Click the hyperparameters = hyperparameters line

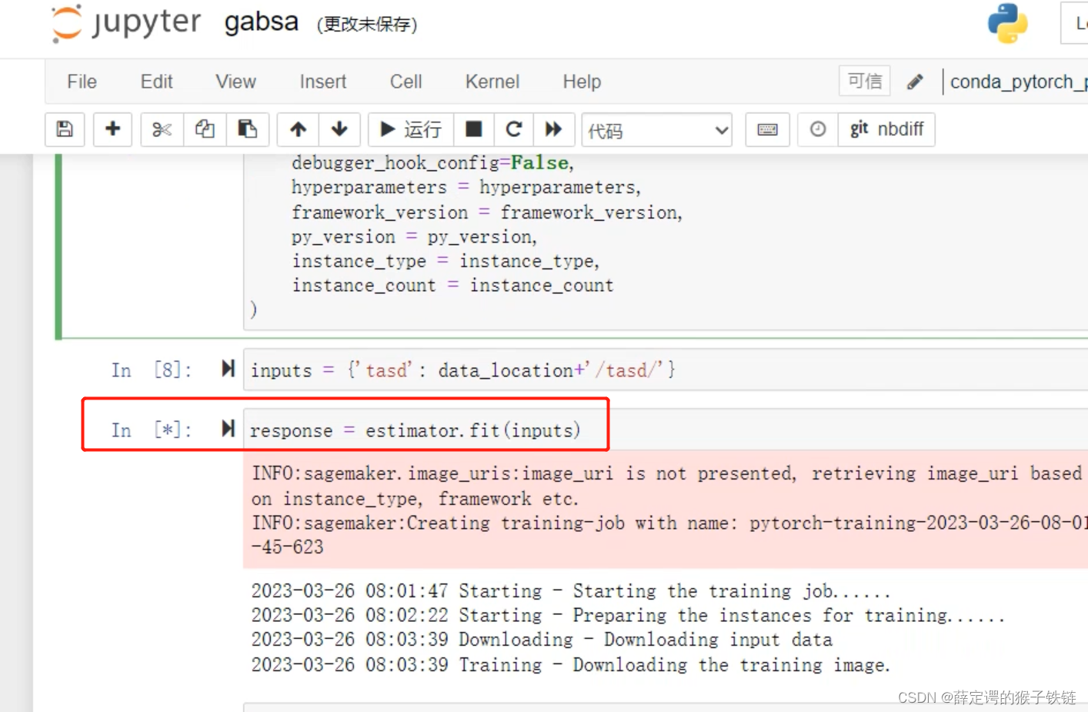coord(466,187)
